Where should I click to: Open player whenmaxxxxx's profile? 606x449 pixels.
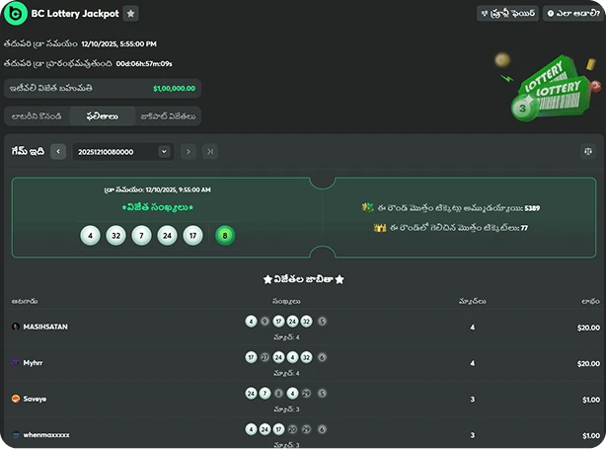(x=45, y=434)
